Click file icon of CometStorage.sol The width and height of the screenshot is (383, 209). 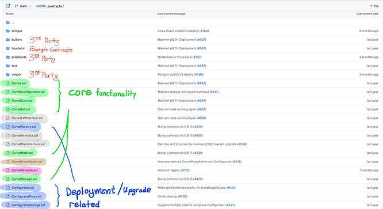coord(8,179)
